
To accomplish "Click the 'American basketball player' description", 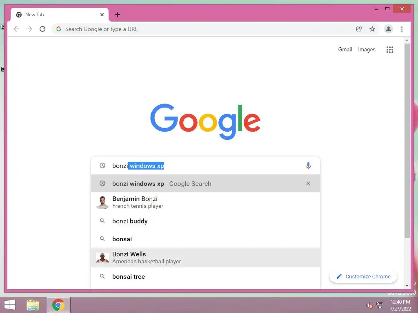I will [x=147, y=261].
